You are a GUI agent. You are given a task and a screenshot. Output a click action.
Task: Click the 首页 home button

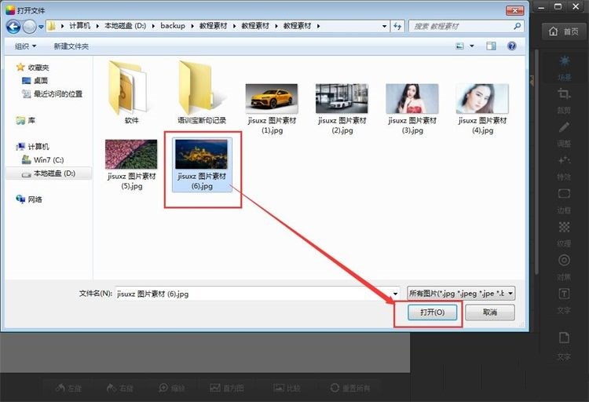tap(564, 31)
